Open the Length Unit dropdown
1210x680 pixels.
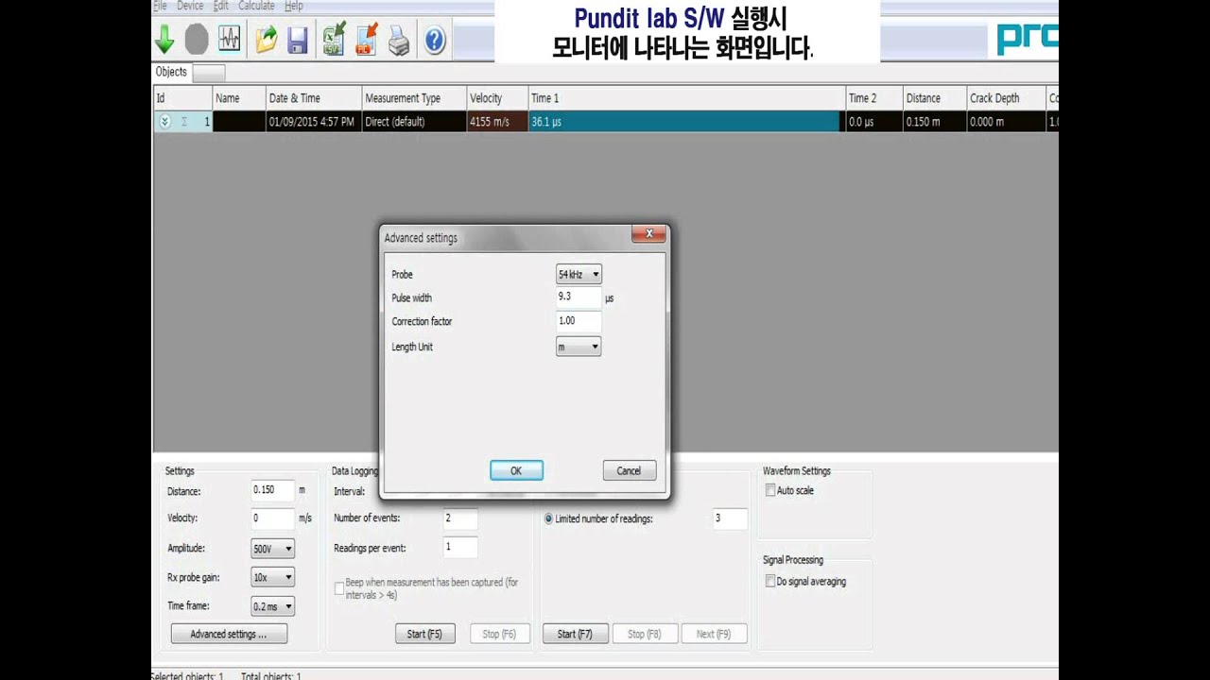tap(579, 347)
